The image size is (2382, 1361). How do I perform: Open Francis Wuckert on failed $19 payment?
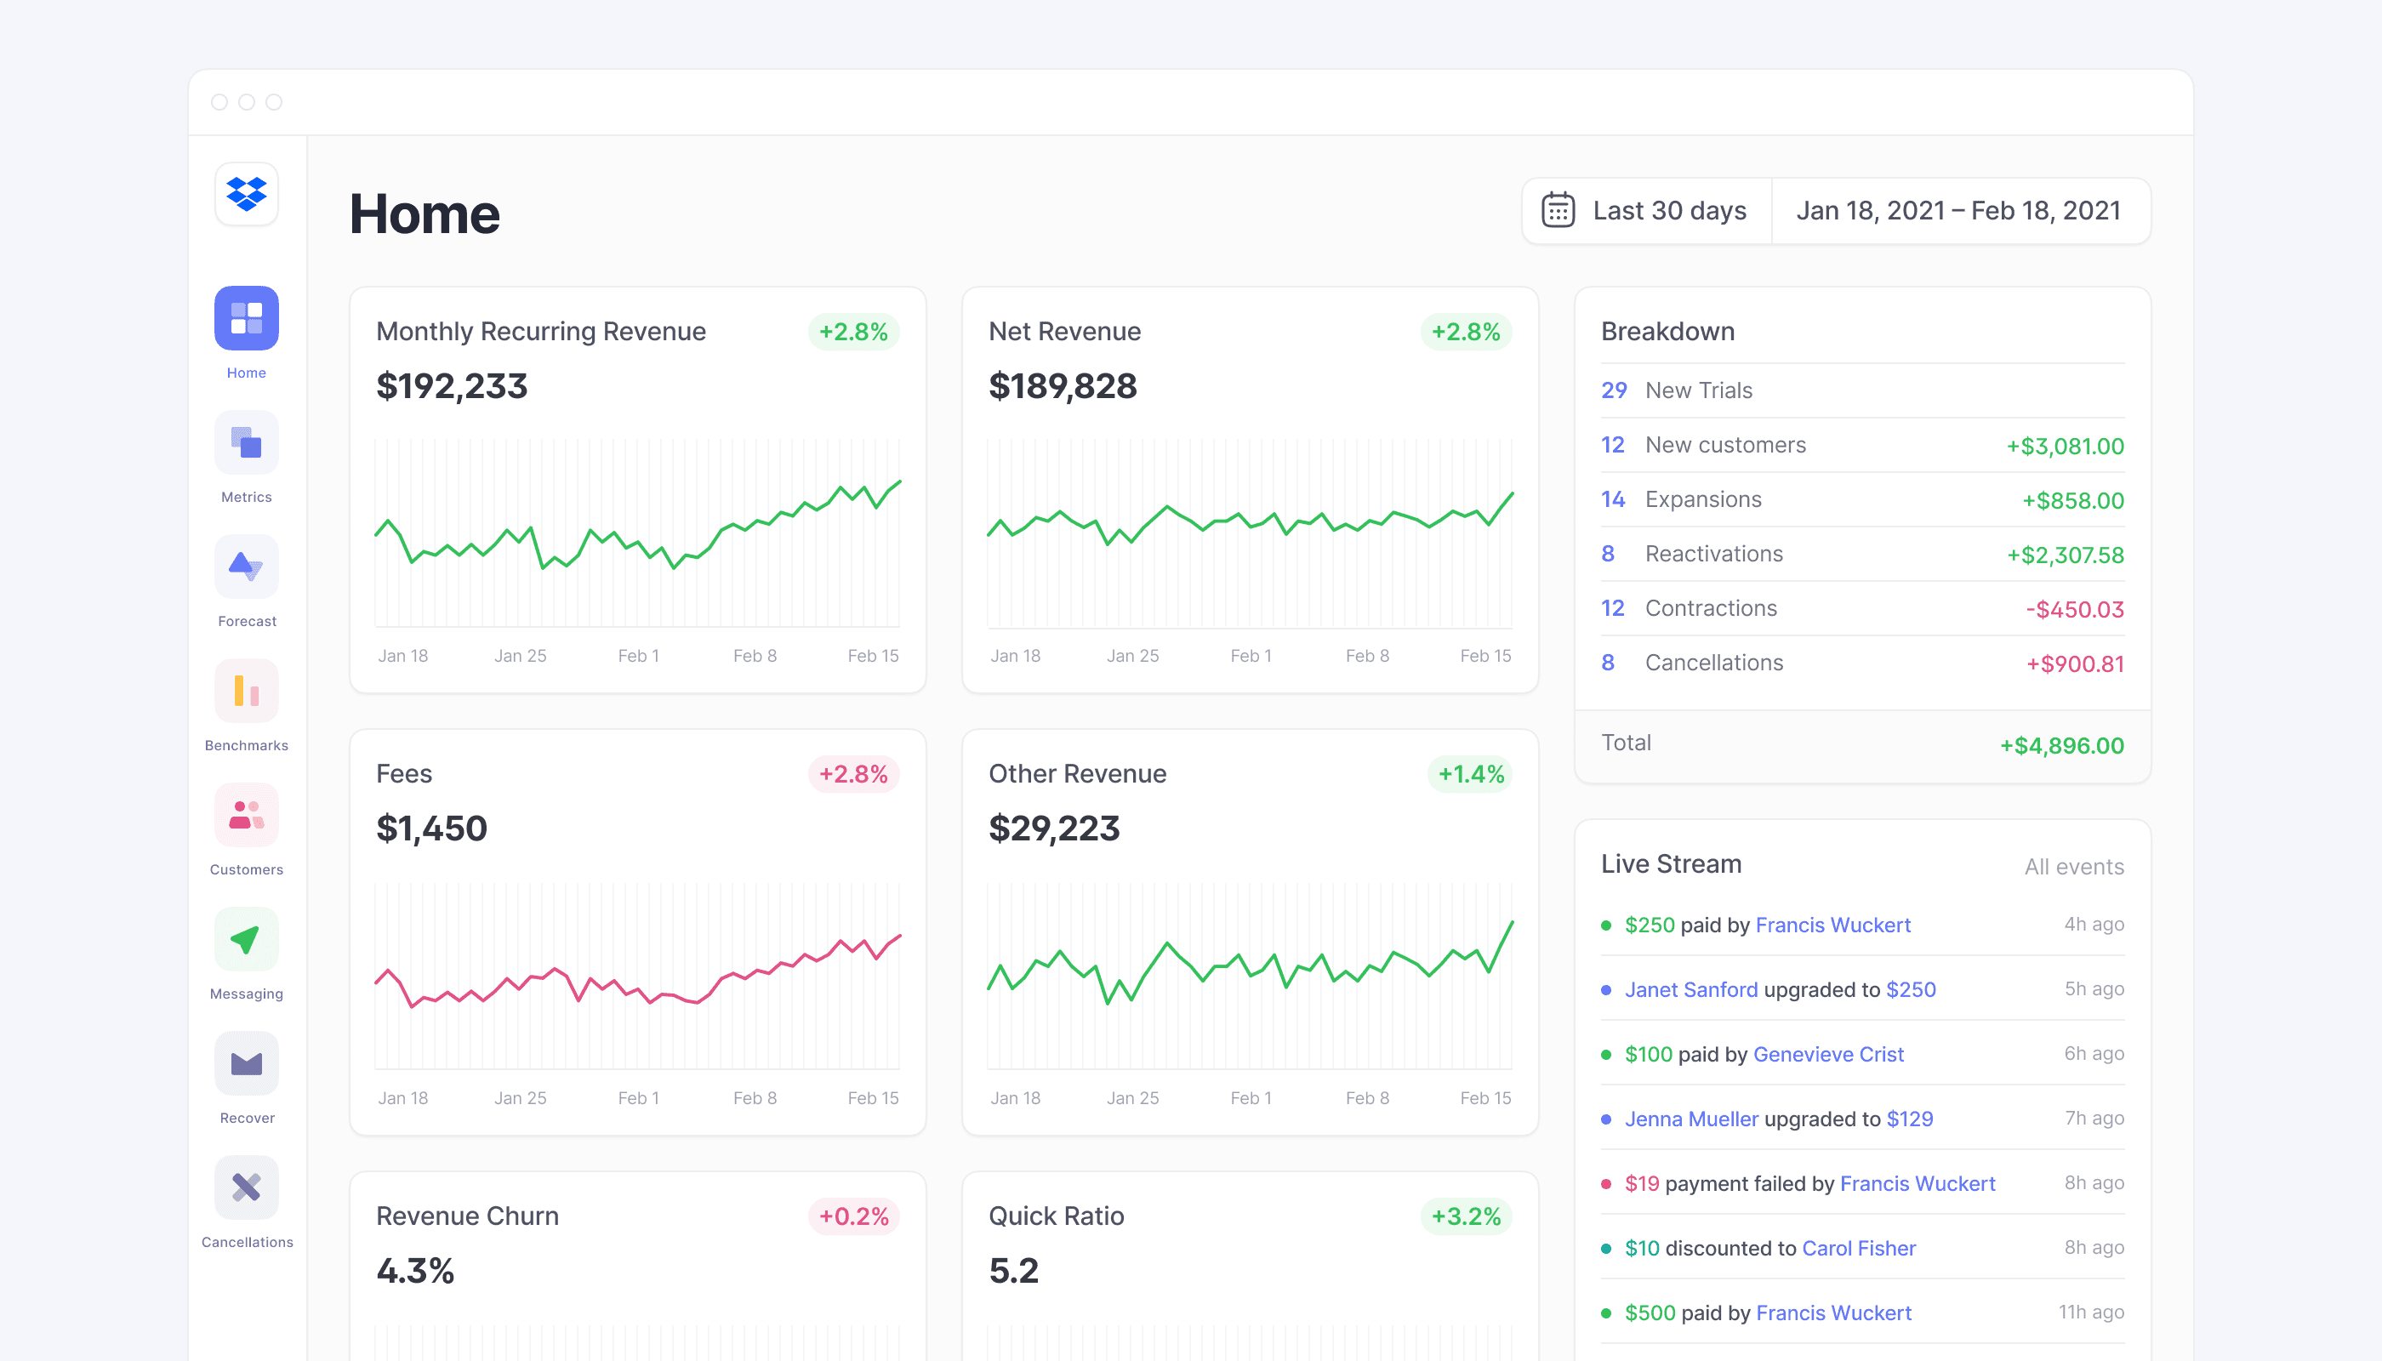click(1918, 1183)
